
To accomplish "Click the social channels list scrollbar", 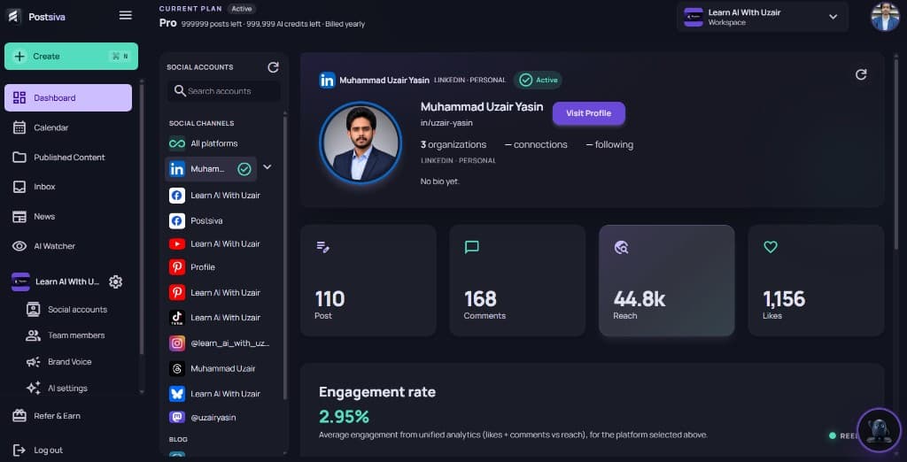I will [x=284, y=258].
